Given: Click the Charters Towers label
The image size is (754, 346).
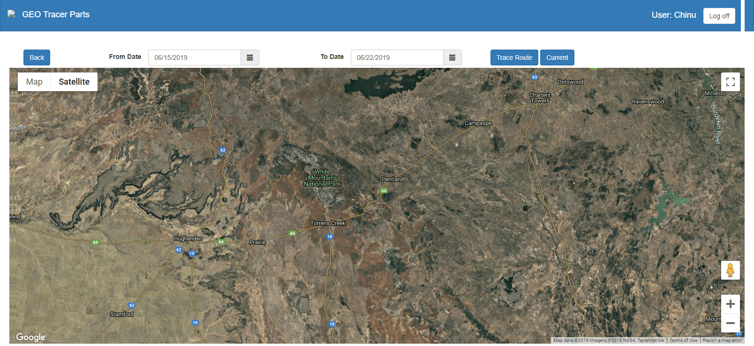Looking at the screenshot, I should coord(540,98).
